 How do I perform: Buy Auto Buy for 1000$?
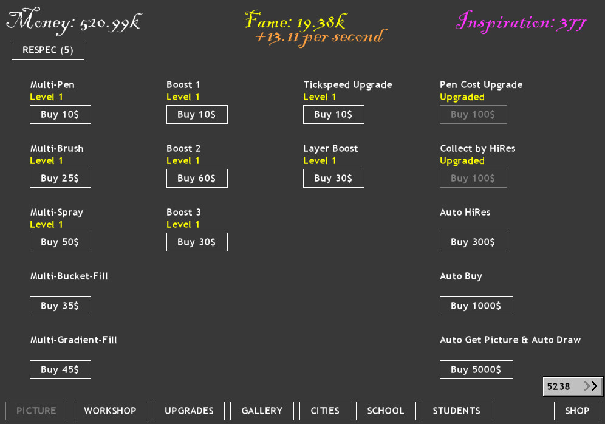click(476, 306)
